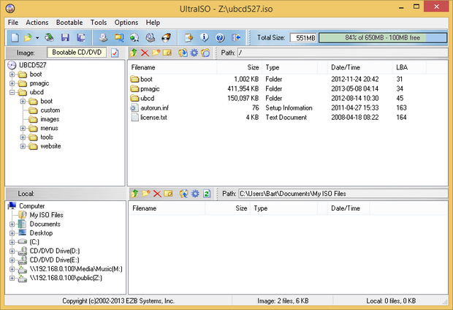Collapse the ubcd folder in the tree
Image resolution: width=453 pixels, height=310 pixels.
(12, 92)
